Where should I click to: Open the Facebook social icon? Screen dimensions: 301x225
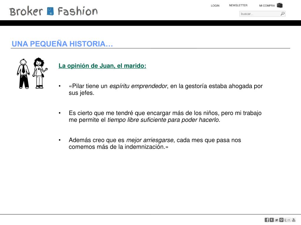click(267, 220)
